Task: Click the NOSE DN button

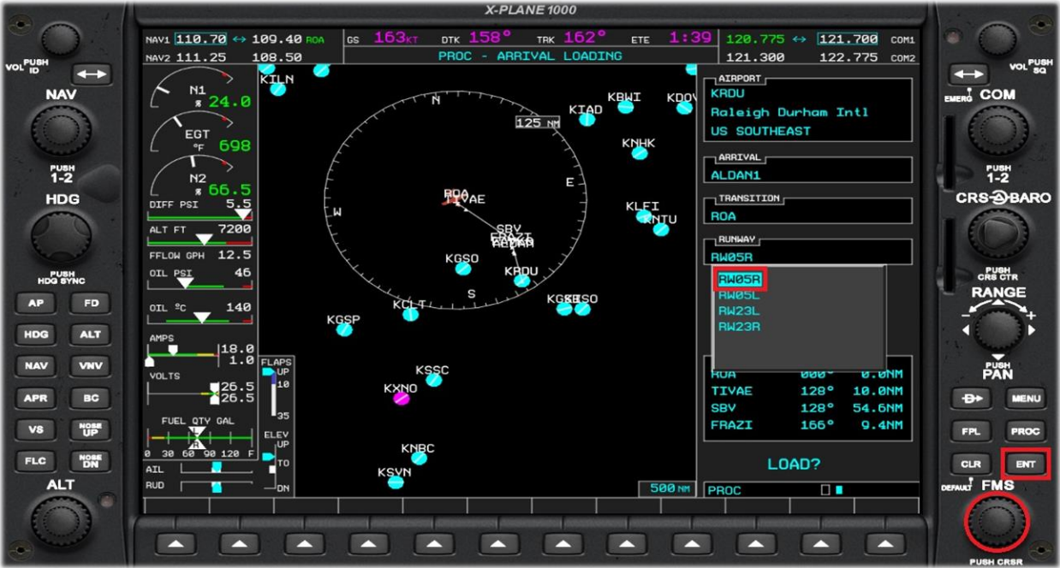Action: 90,461
